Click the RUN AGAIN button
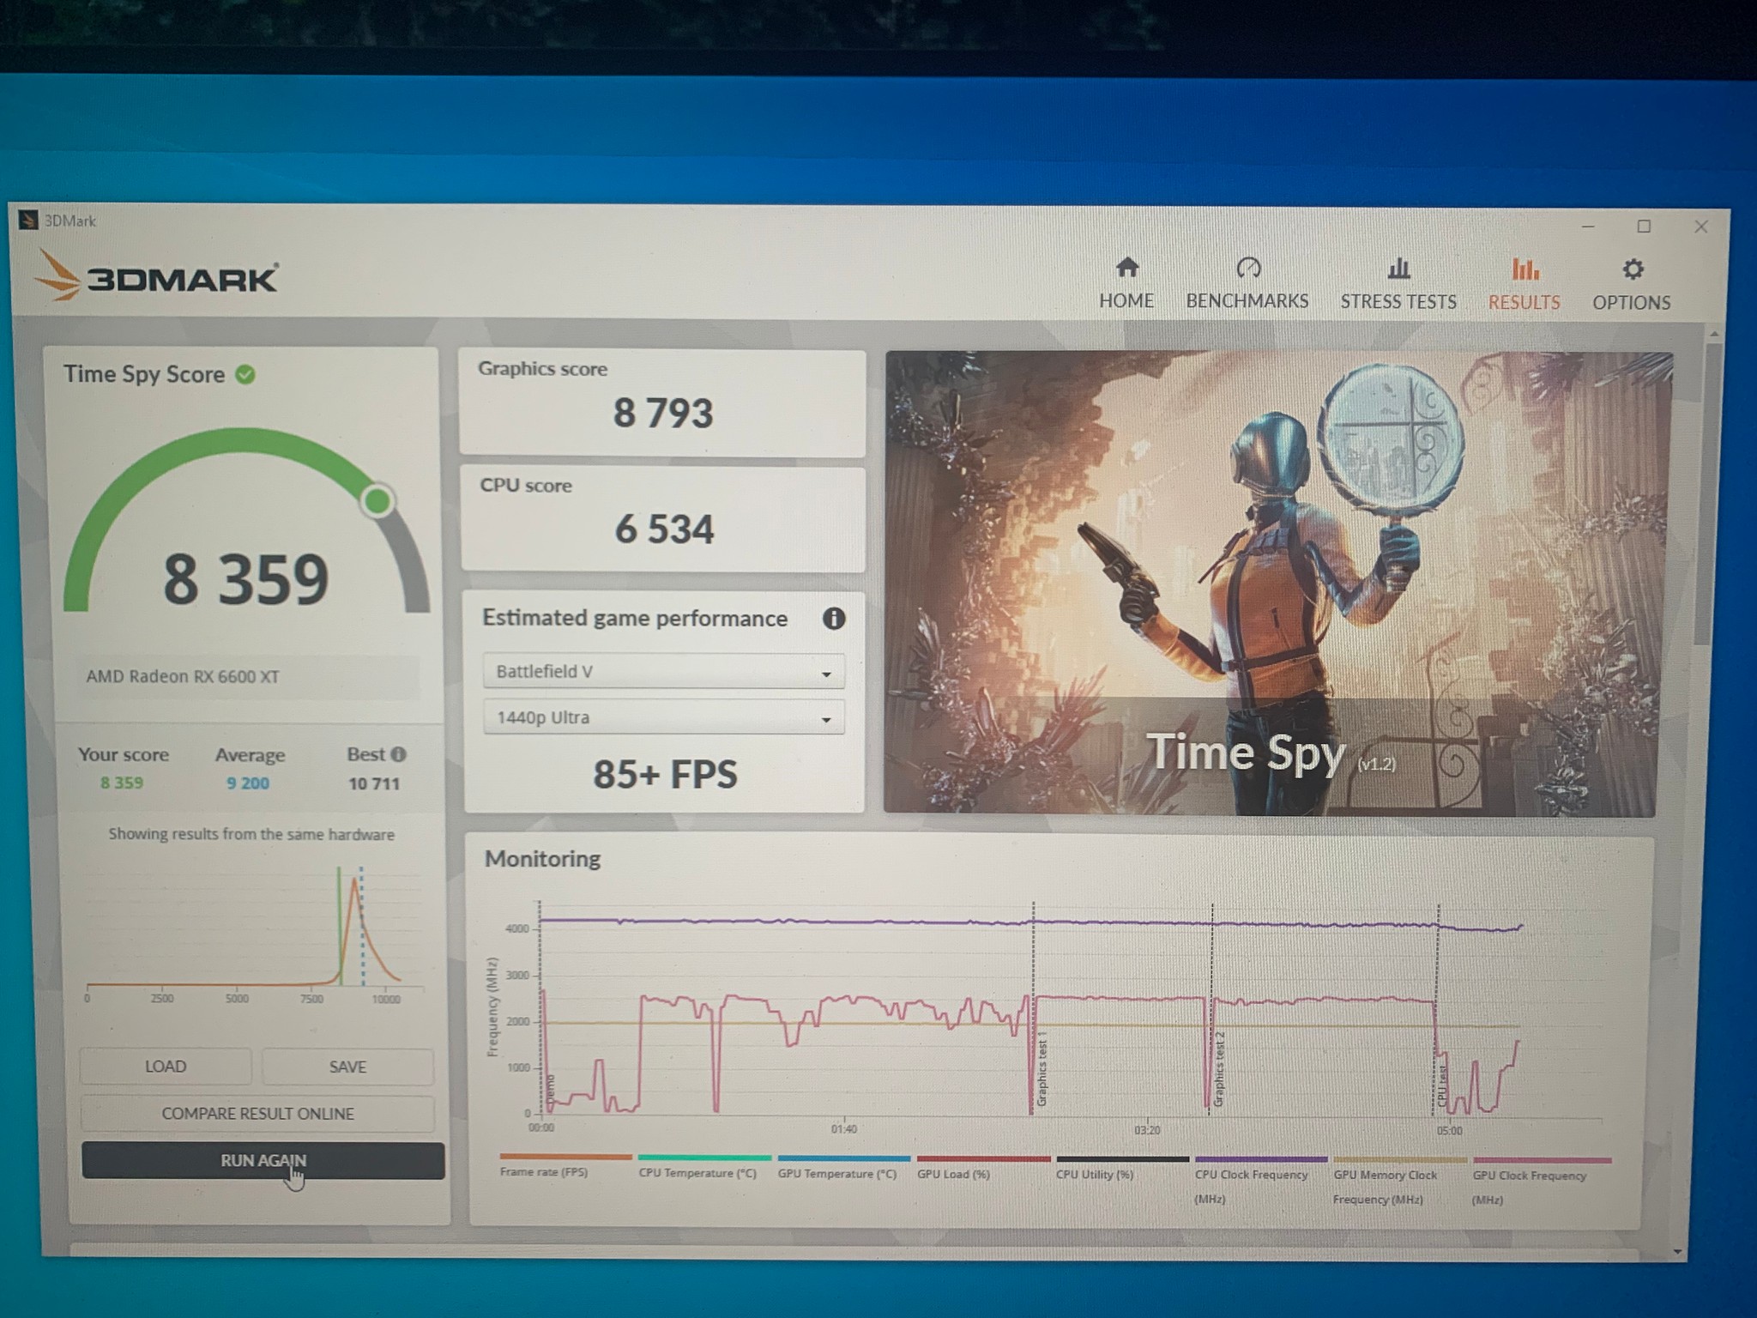 (x=263, y=1160)
